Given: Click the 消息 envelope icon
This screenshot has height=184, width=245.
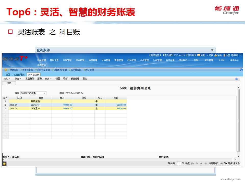Looking at the screenshot, I should (x=199, y=55).
